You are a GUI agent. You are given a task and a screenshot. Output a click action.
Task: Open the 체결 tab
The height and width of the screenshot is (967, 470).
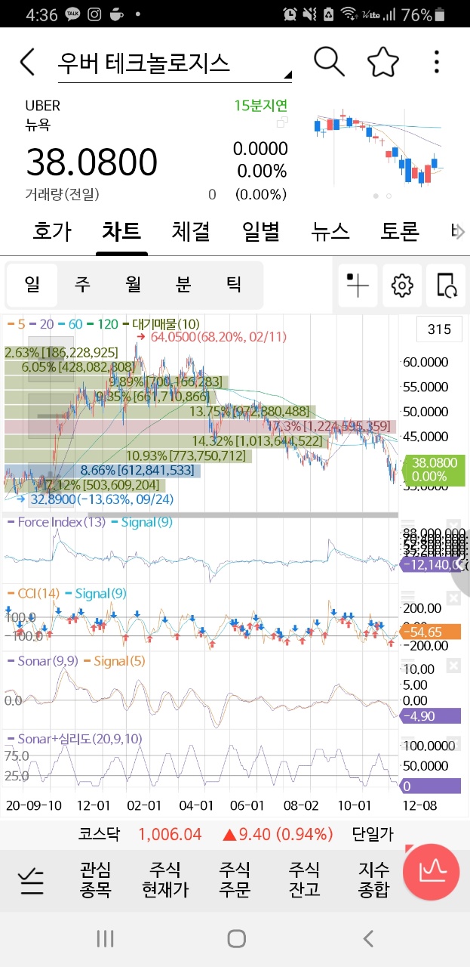click(x=191, y=230)
